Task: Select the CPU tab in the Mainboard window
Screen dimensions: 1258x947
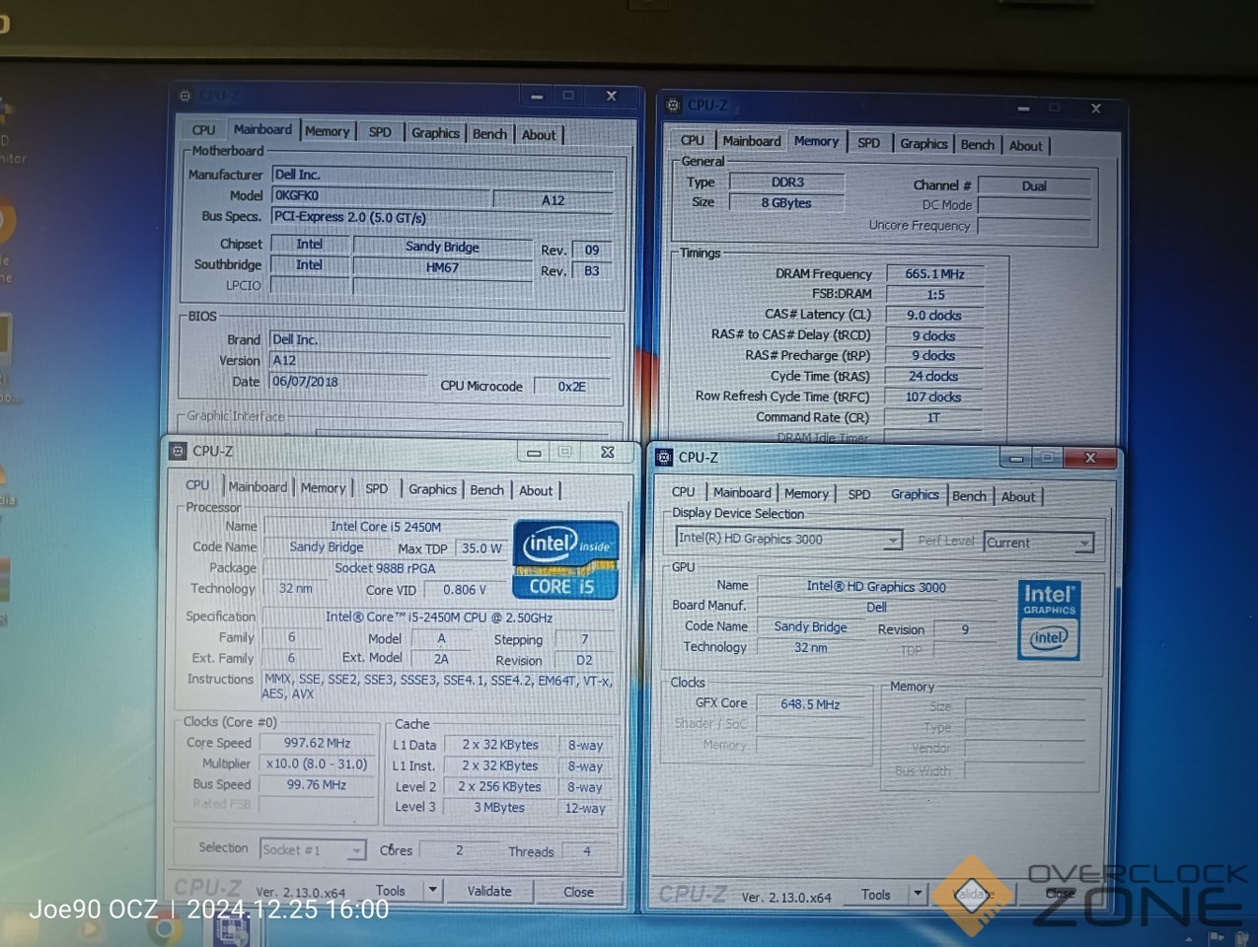Action: (x=203, y=129)
